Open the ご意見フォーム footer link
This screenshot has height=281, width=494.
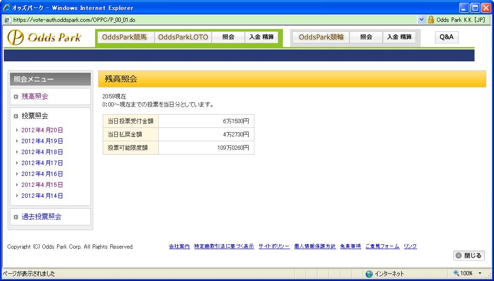[x=382, y=246]
